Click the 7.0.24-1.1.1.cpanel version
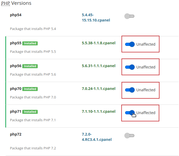The height and width of the screenshot is (156, 179). coord(99,88)
